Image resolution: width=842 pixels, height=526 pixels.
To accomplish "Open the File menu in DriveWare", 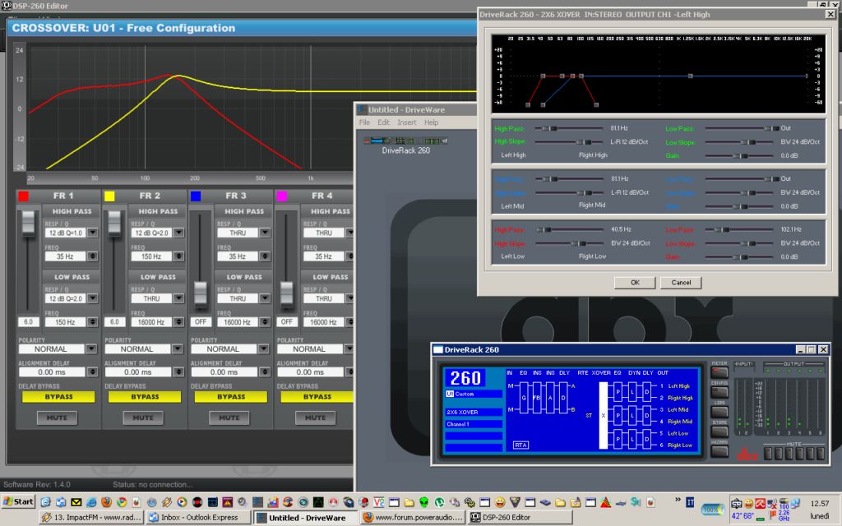I will point(364,122).
